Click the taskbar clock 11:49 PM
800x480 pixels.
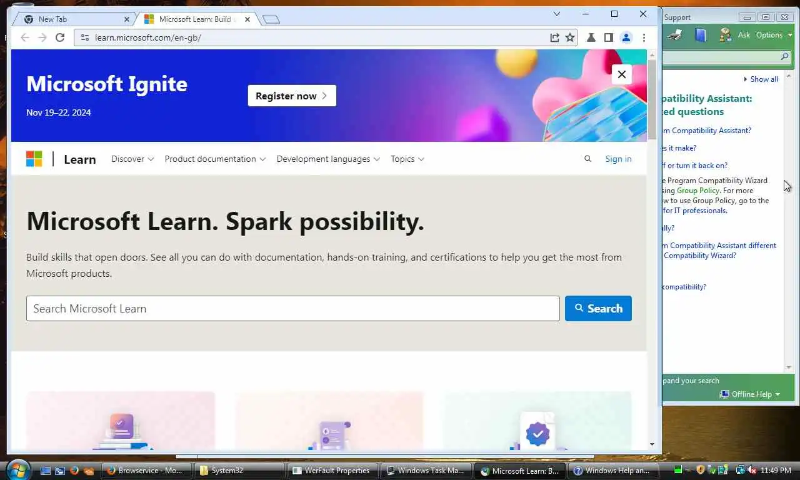[776, 470]
